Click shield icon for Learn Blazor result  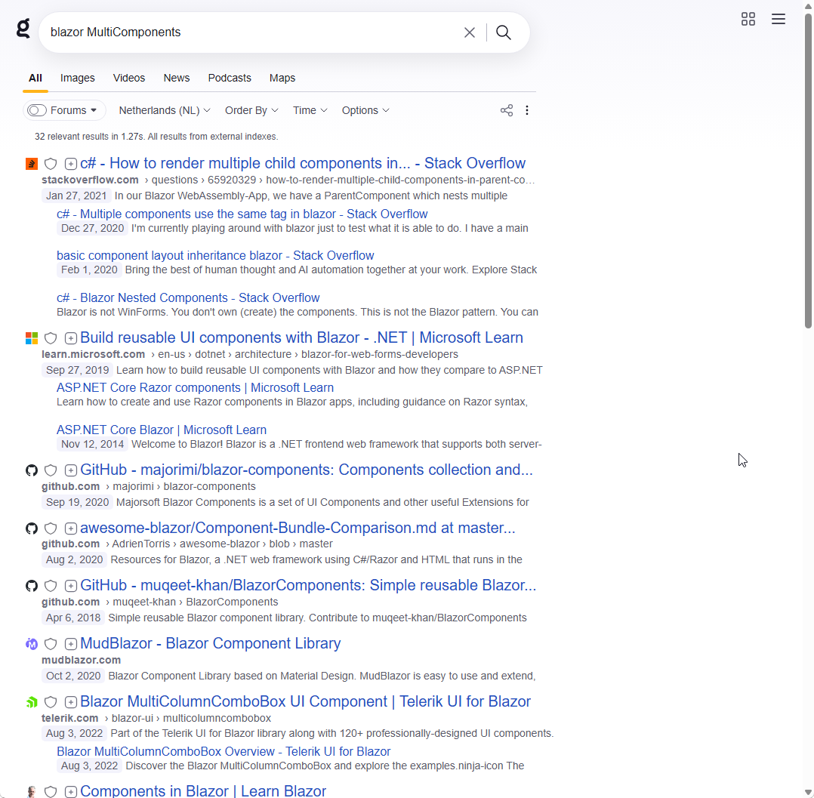pyautogui.click(x=51, y=792)
